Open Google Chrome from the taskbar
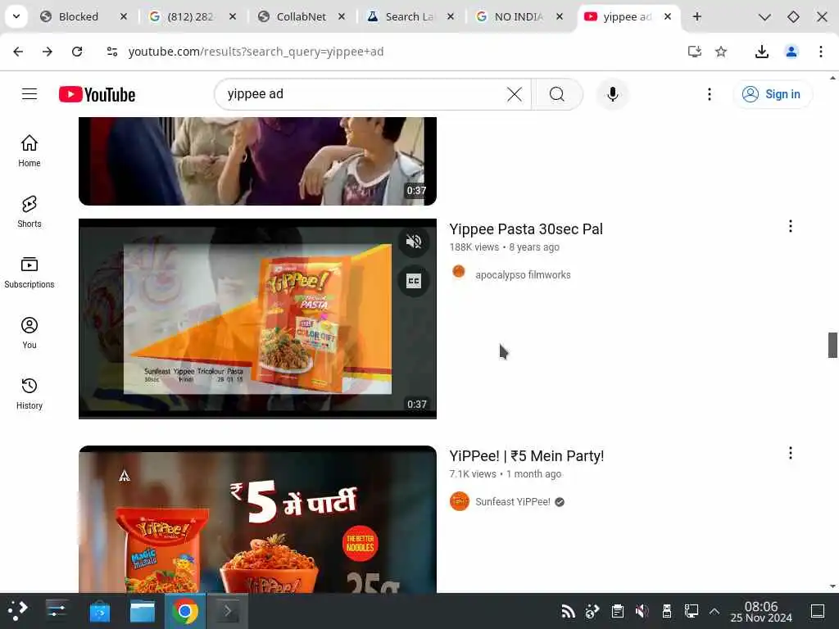Viewport: 839px width, 629px height. pos(185,611)
